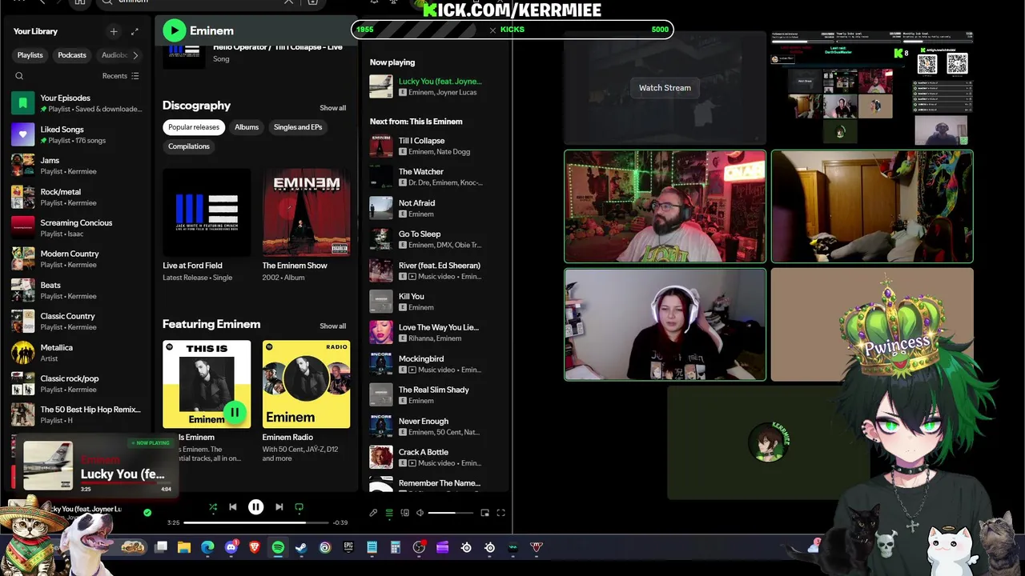Open Epic Games Launcher from the taskbar

348,547
